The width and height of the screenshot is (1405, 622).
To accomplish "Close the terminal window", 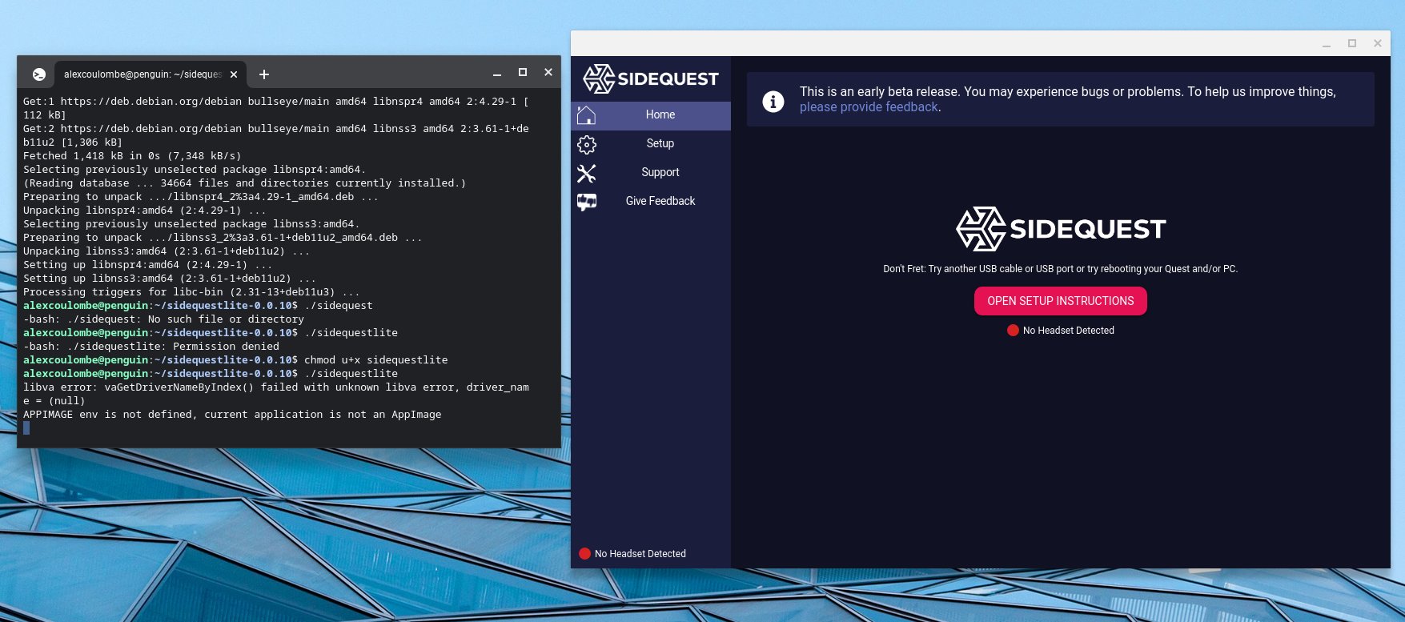I will pyautogui.click(x=548, y=72).
